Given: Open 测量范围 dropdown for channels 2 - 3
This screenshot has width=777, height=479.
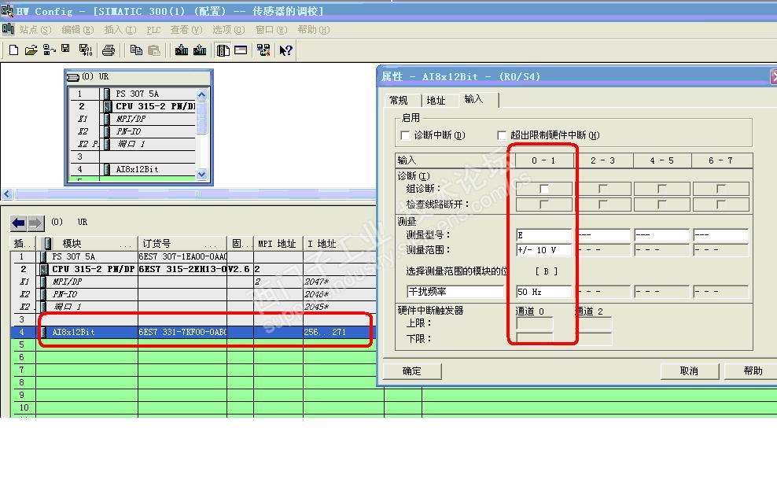Looking at the screenshot, I should [603, 250].
